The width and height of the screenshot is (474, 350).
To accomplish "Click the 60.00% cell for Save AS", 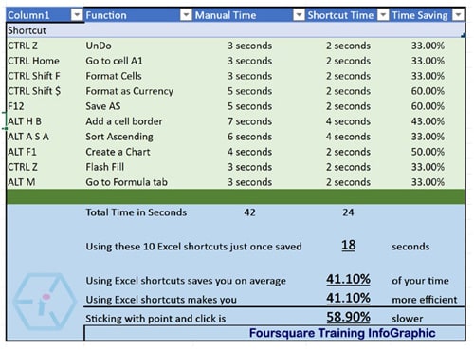I will [x=428, y=106].
